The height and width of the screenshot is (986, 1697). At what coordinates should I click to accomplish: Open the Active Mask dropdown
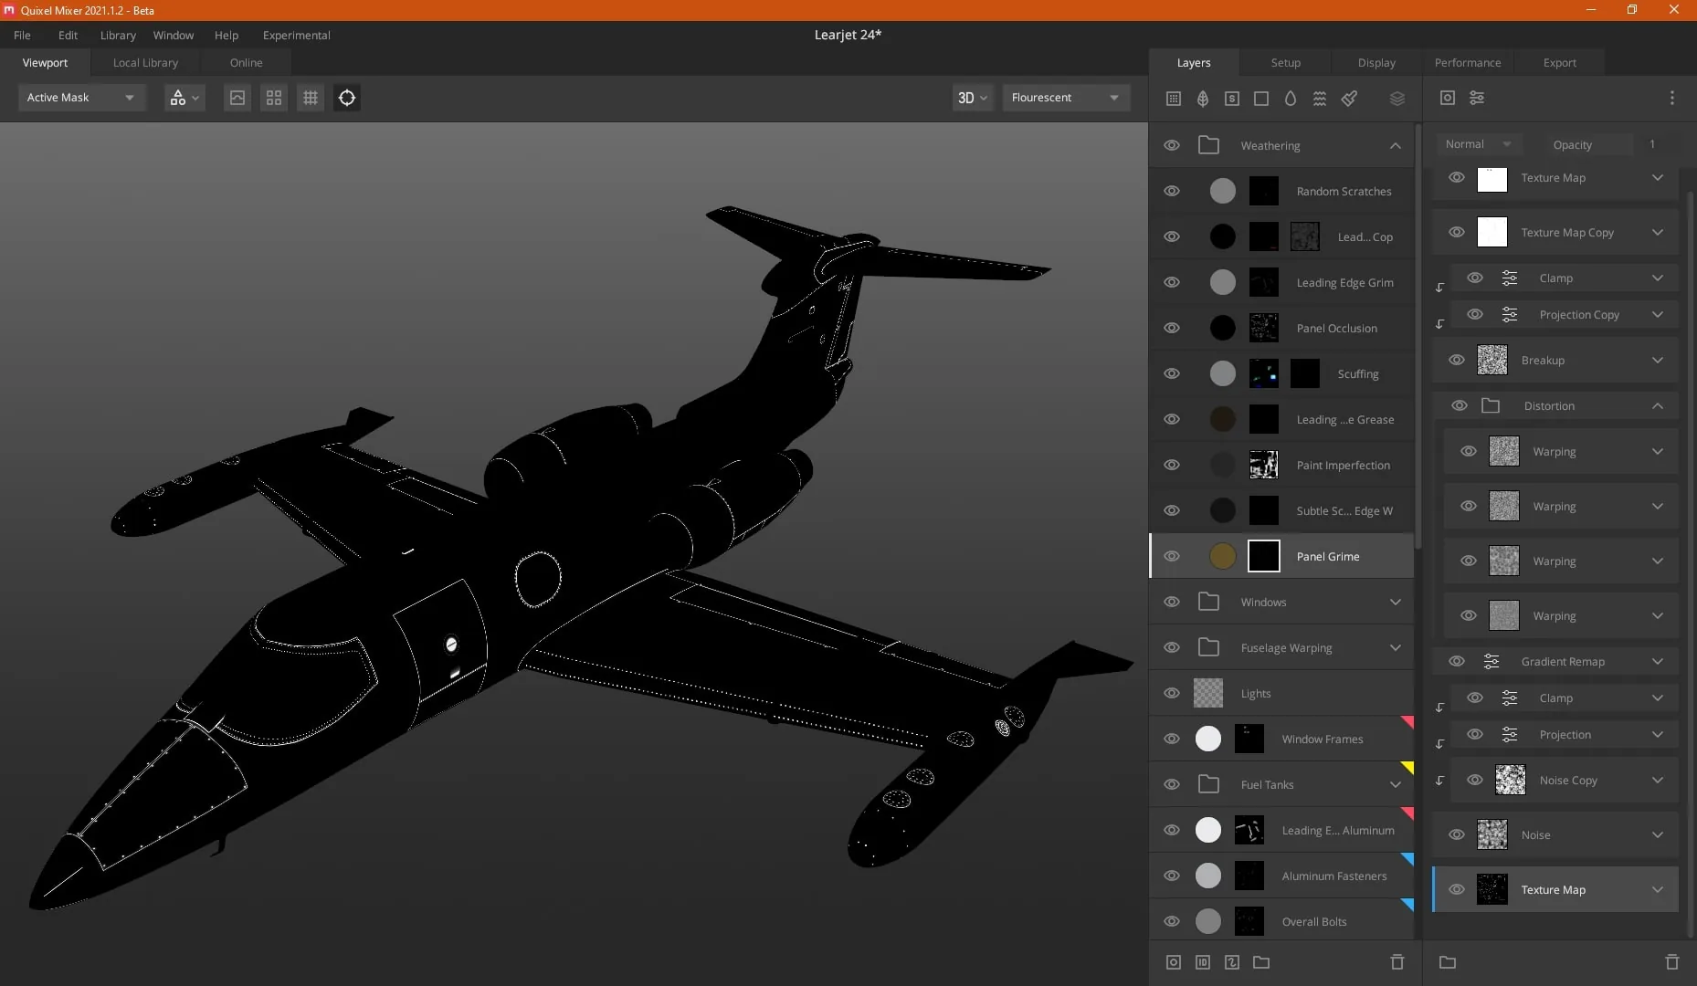pos(81,98)
